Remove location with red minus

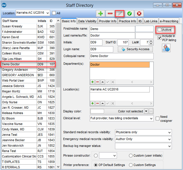[97, 103]
